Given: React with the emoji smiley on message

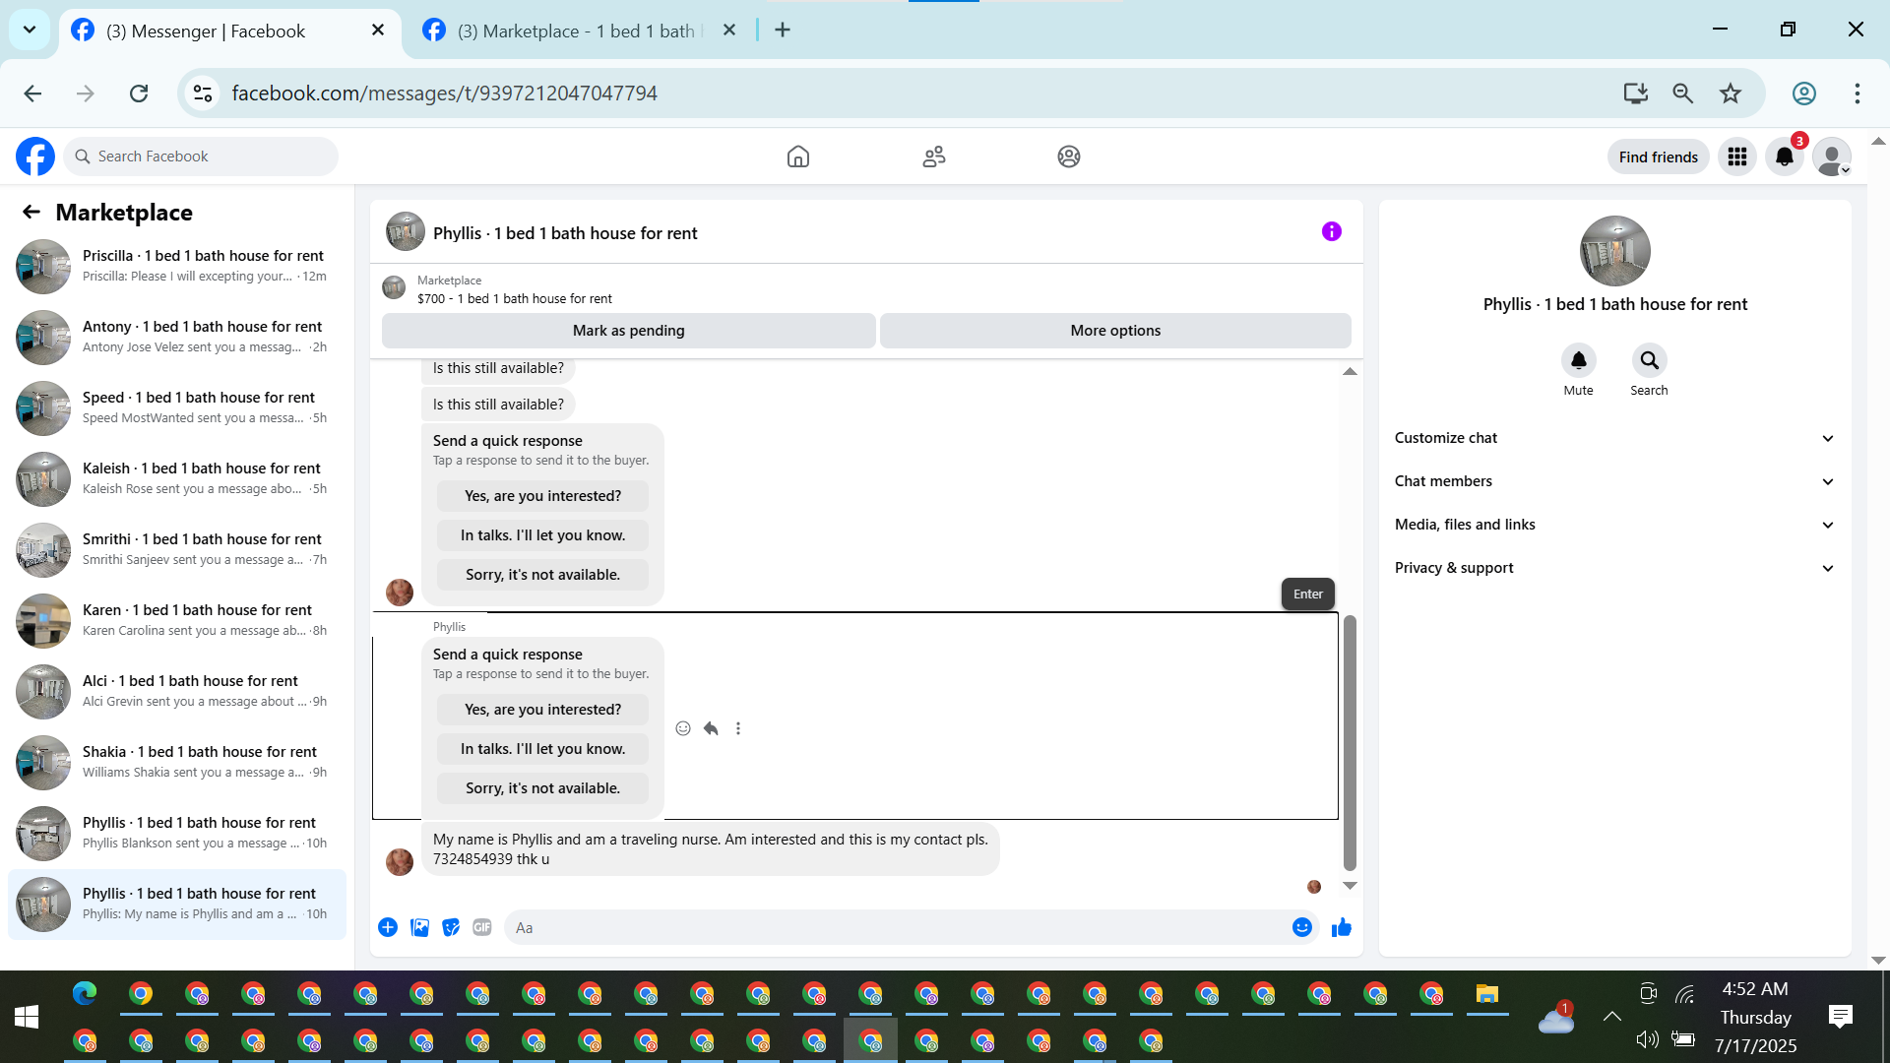Looking at the screenshot, I should (683, 728).
